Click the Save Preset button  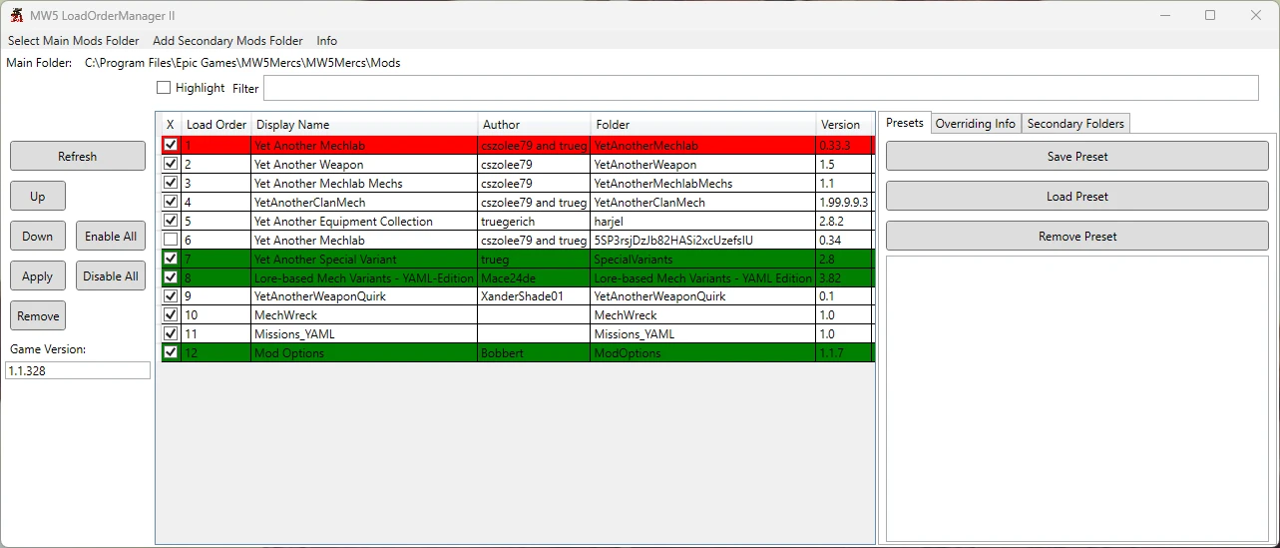(x=1077, y=156)
